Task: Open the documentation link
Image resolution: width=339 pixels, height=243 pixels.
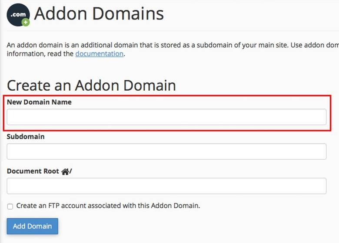Action: pyautogui.click(x=99, y=54)
